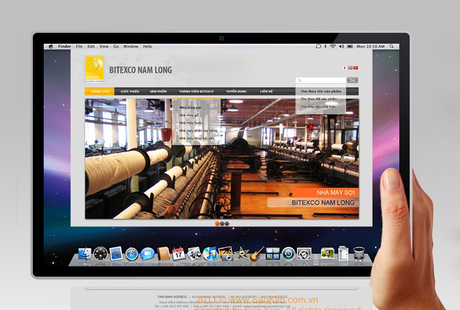The image size is (460, 310).
Task: Click the Bluetooth menu bar icon
Action: click(325, 46)
